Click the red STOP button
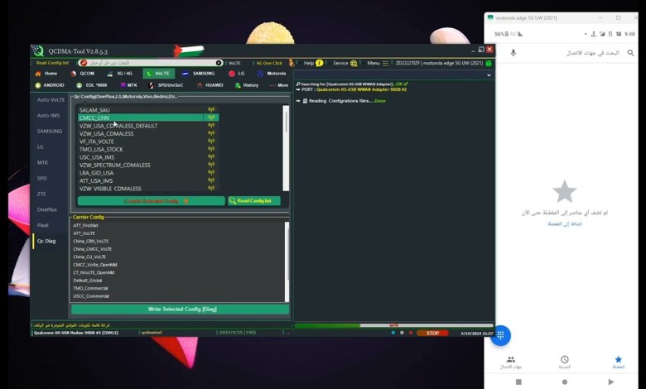The height and width of the screenshot is (389, 646). (x=432, y=333)
